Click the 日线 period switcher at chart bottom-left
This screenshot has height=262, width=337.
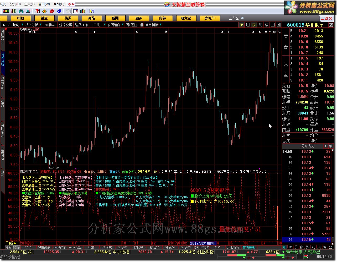coord(11,243)
